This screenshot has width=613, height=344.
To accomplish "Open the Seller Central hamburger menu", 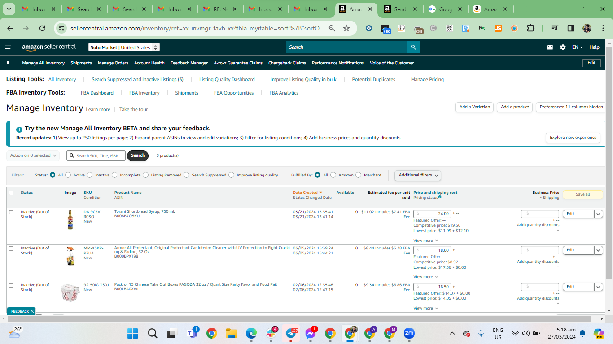I will (x=8, y=47).
